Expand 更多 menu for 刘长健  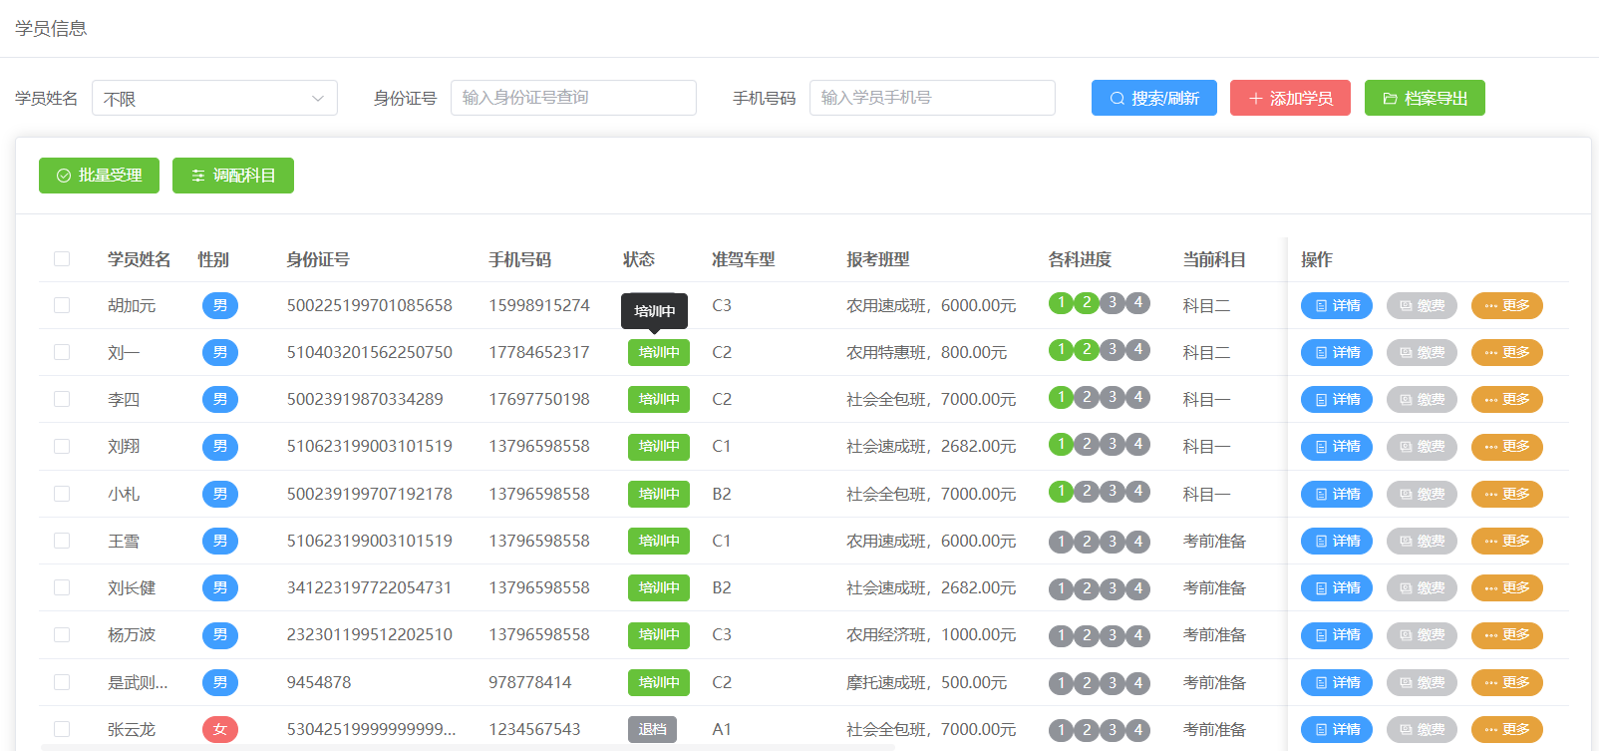pyautogui.click(x=1507, y=587)
